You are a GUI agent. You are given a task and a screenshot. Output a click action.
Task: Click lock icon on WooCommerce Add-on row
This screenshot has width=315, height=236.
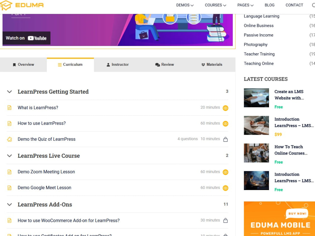click(226, 220)
